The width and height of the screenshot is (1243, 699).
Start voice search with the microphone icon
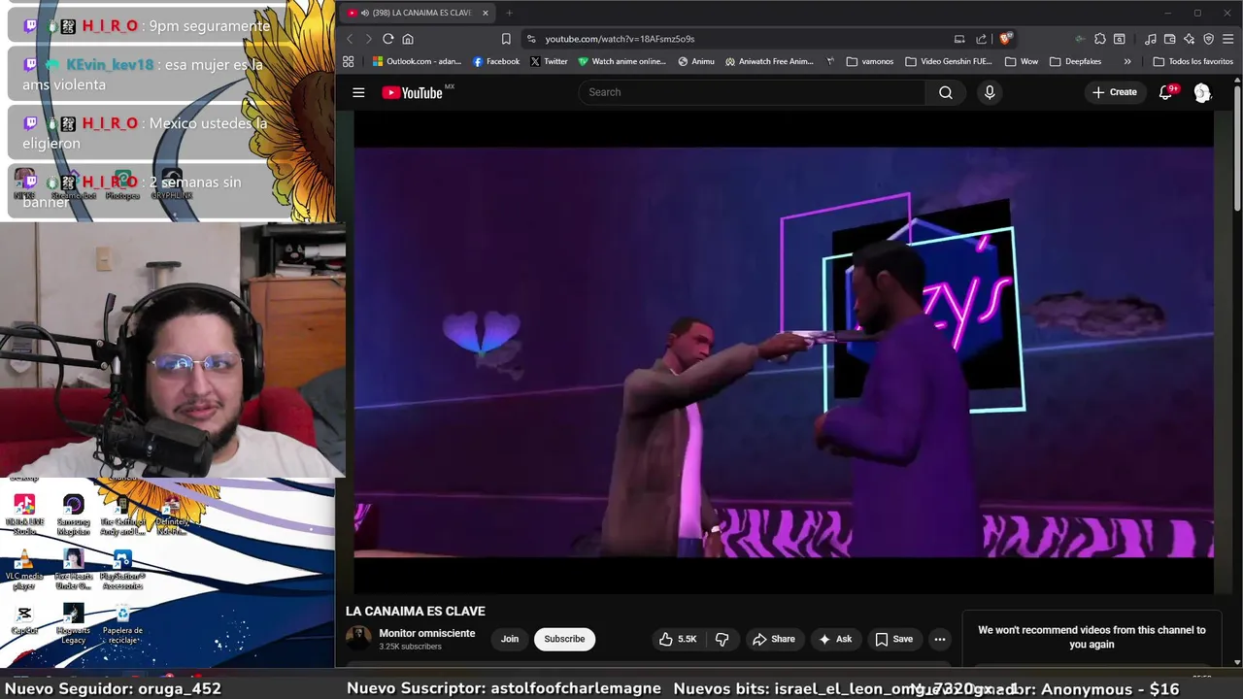tap(990, 92)
